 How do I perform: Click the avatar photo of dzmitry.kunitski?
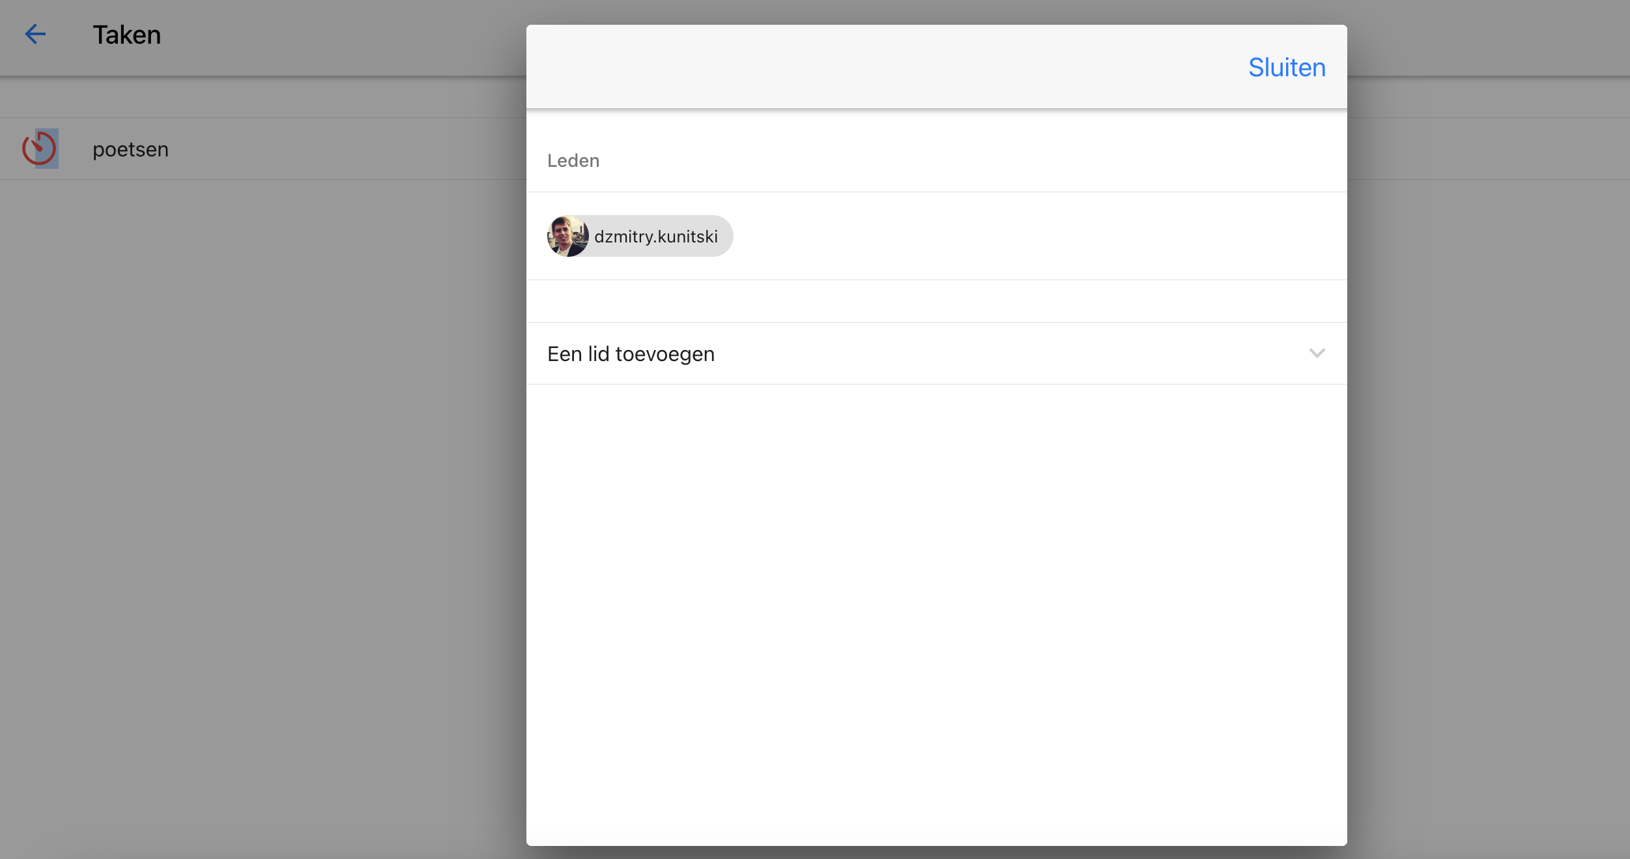point(568,236)
